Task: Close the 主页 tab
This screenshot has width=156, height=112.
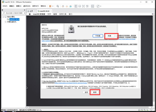Action: pos(35,11)
